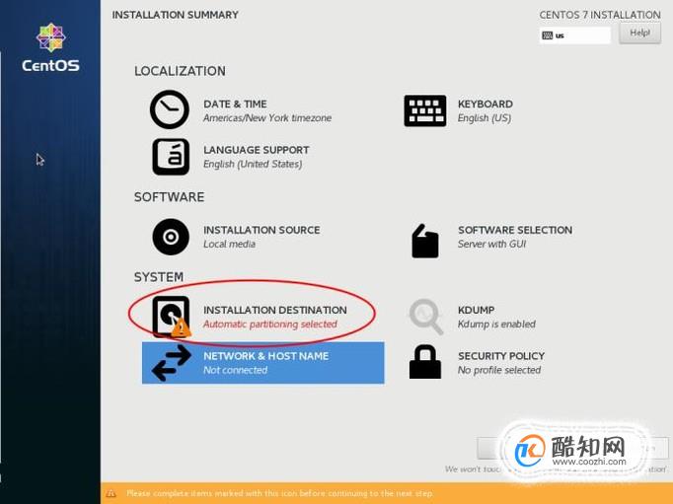The height and width of the screenshot is (504, 673).
Task: Open Language Support icon
Action: coord(171,157)
